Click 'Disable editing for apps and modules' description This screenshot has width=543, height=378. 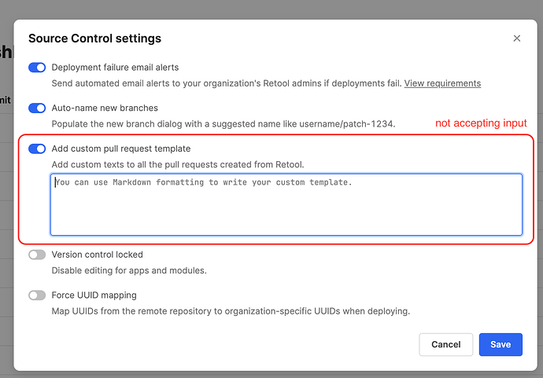pos(129,270)
